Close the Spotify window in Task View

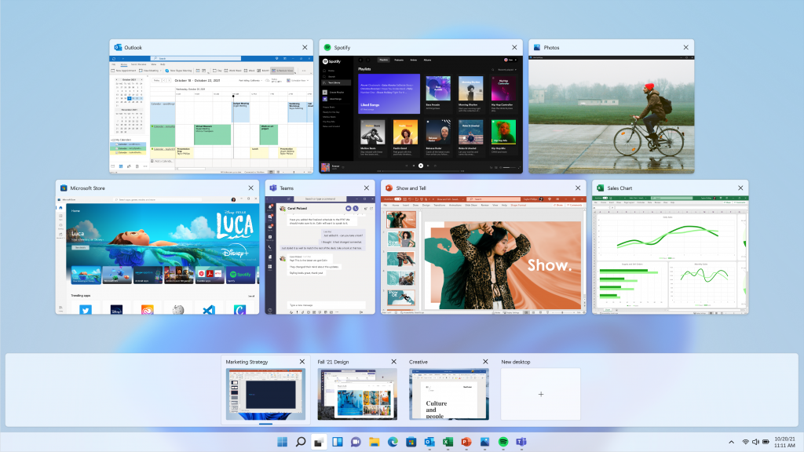514,47
